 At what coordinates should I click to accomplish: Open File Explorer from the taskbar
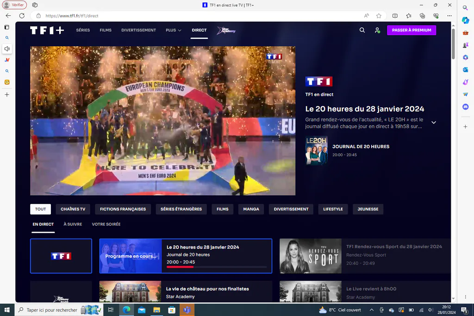[x=156, y=310]
